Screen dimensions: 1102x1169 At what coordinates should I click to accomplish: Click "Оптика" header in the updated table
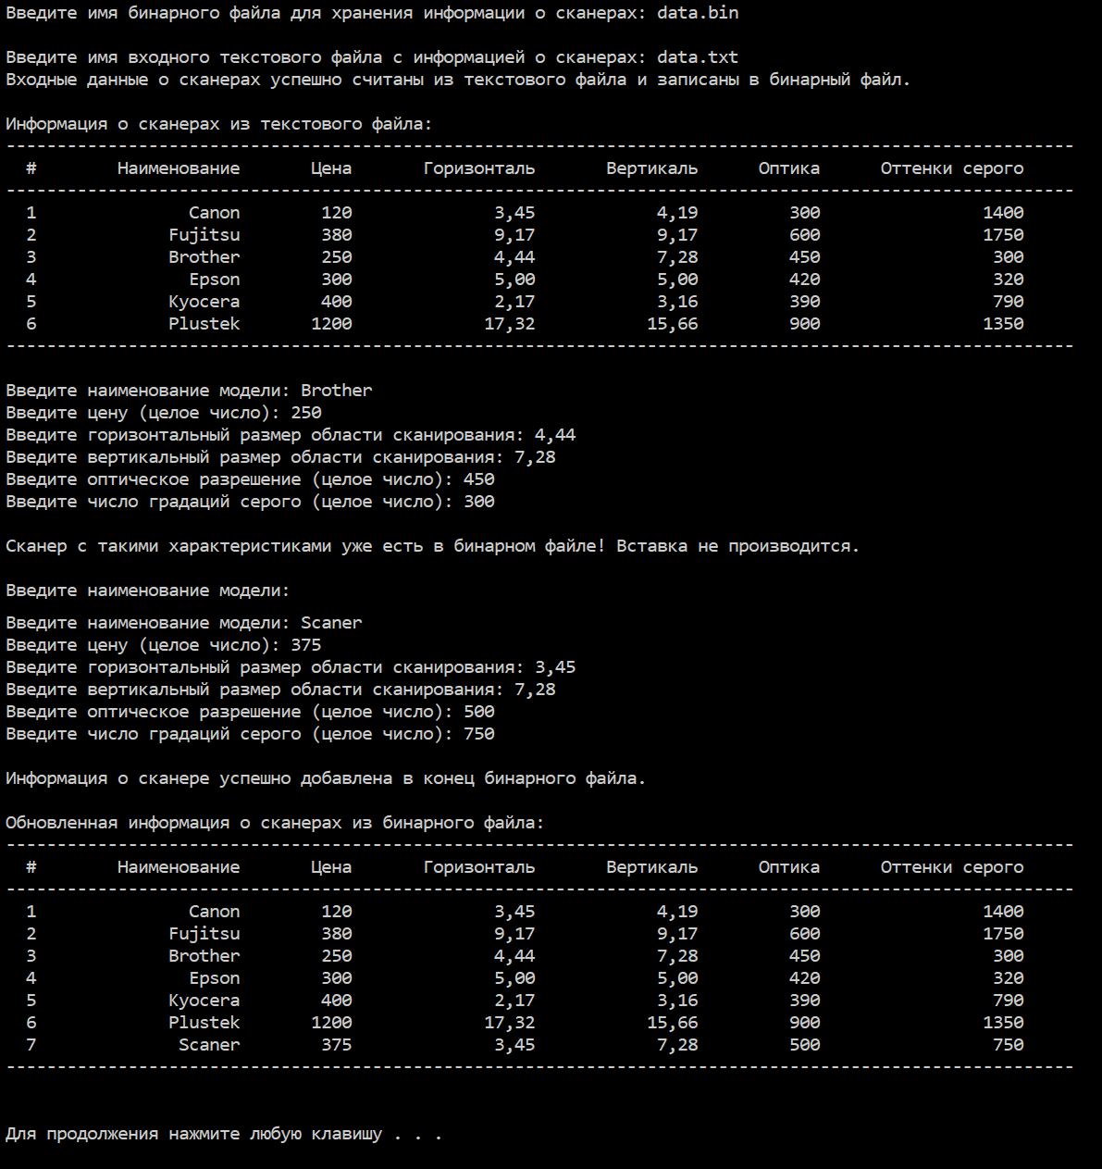[789, 867]
